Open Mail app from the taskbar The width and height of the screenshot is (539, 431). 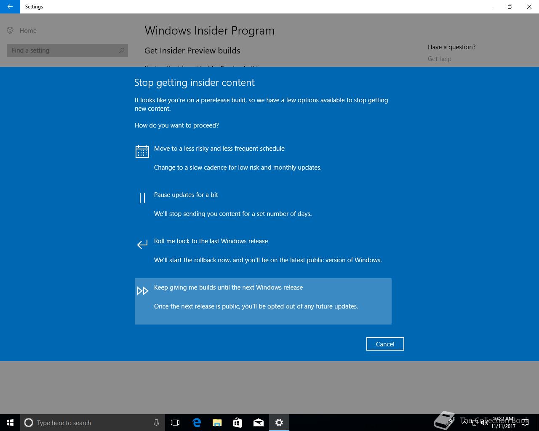click(x=259, y=423)
